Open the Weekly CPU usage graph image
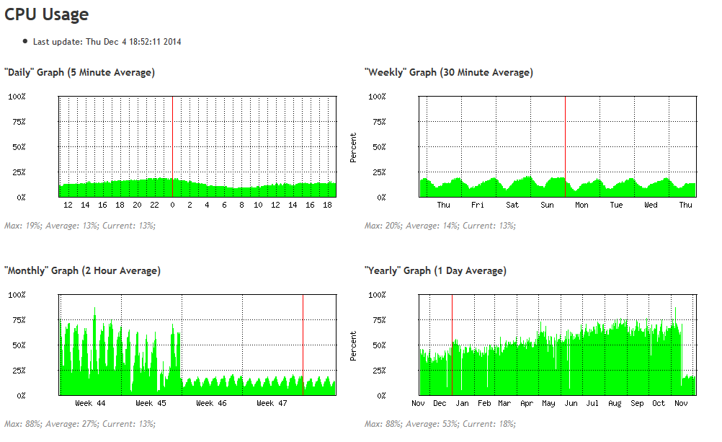 point(525,151)
